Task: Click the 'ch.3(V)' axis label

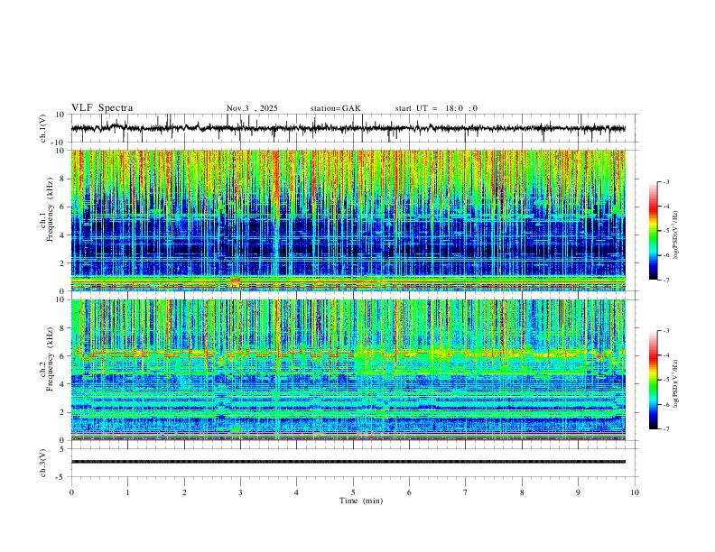Action: [43, 463]
